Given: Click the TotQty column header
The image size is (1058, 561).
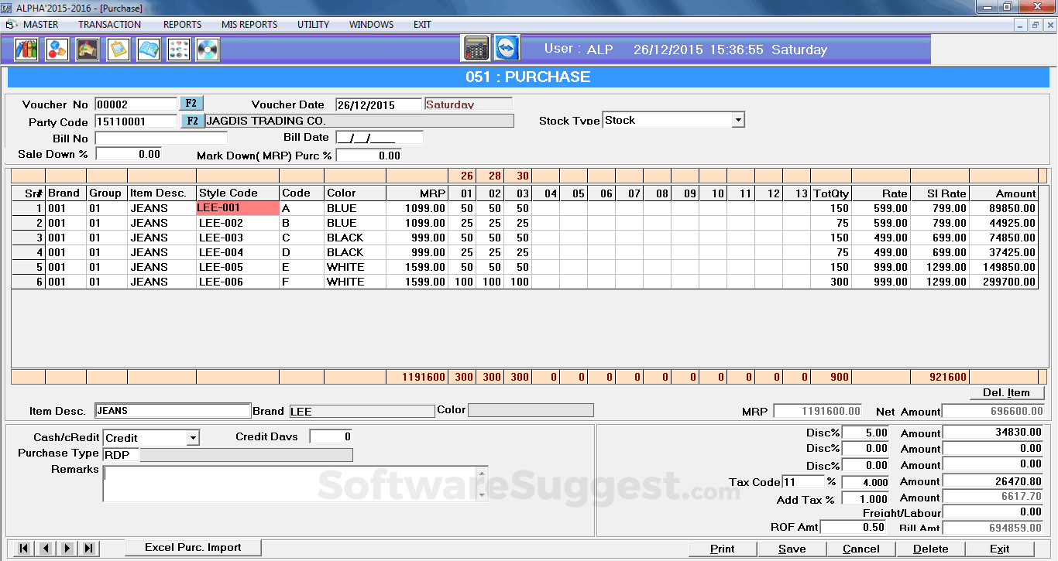Looking at the screenshot, I should 831,193.
